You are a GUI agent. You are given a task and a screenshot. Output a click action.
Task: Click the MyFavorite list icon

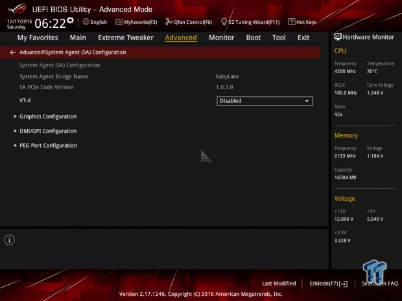click(x=119, y=22)
